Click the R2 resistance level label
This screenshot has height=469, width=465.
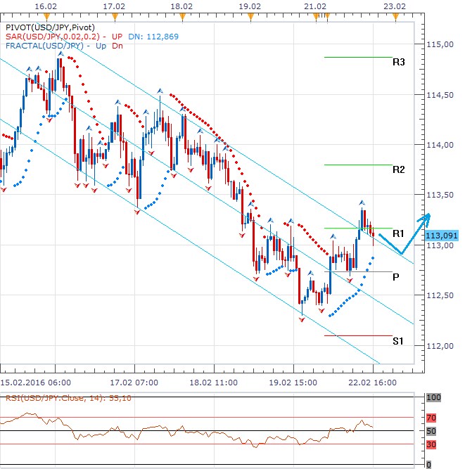pyautogui.click(x=398, y=169)
